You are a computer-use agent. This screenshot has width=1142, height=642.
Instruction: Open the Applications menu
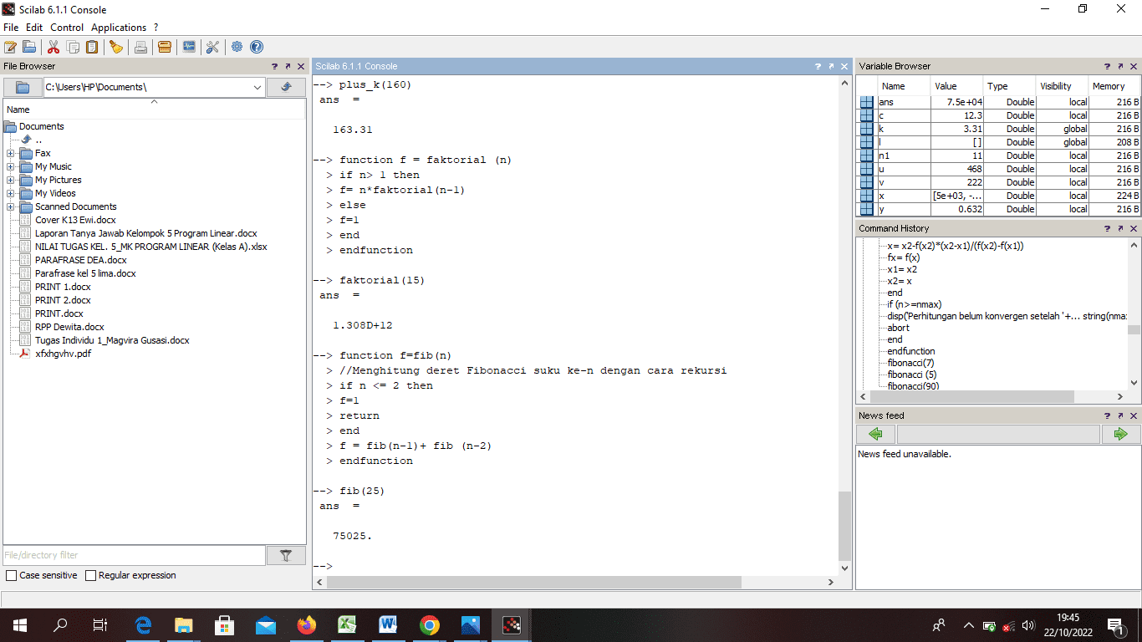(119, 28)
